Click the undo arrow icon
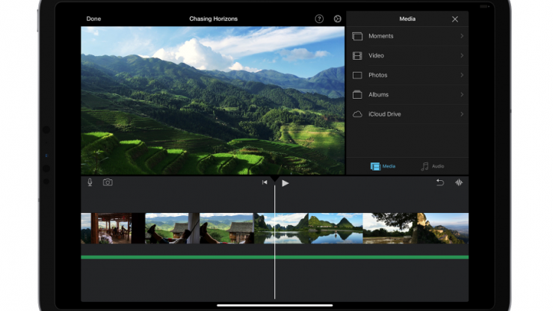The height and width of the screenshot is (311, 553). tap(439, 182)
